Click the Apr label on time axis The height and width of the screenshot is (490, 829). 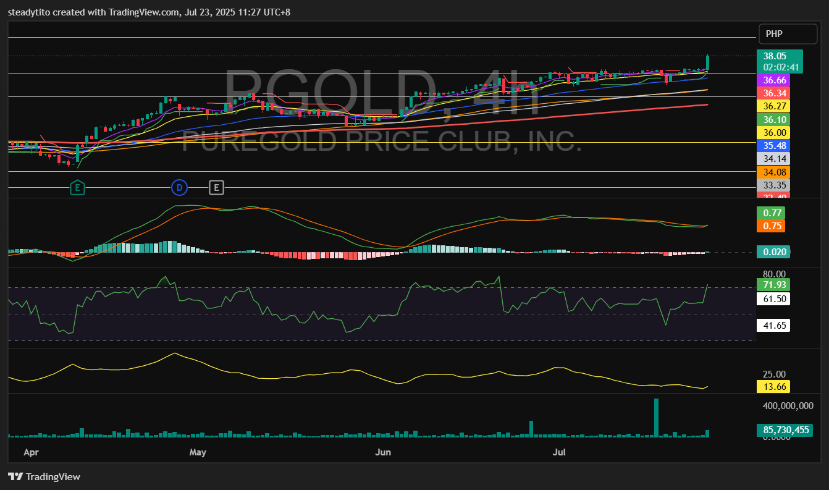click(31, 452)
